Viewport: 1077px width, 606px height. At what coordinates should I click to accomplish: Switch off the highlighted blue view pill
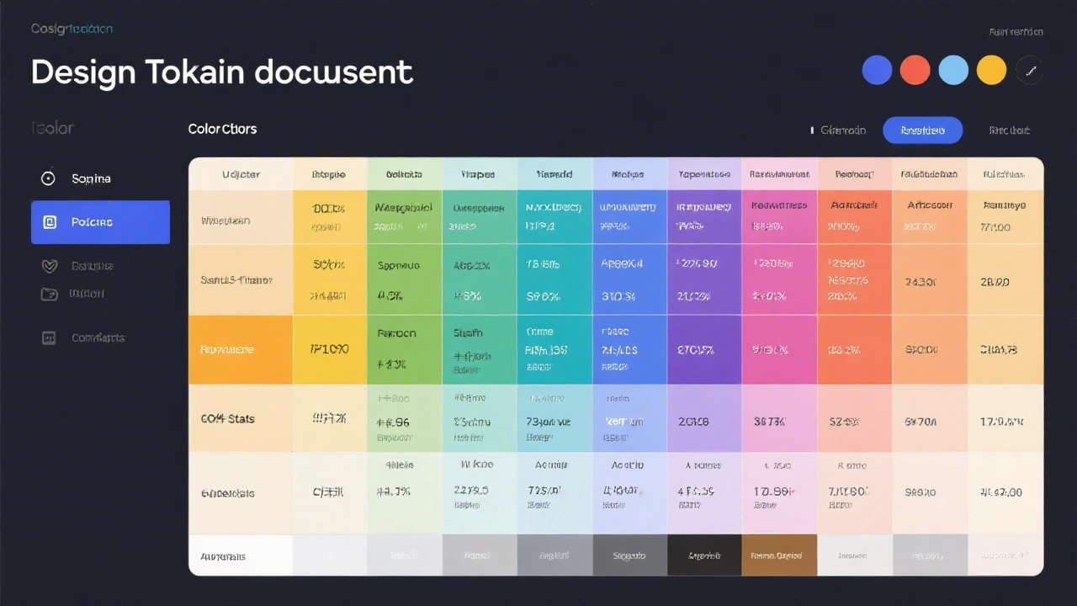922,130
